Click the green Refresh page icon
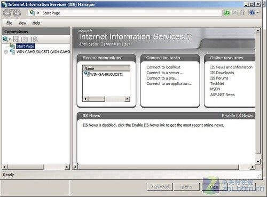The height and width of the screenshot is (197, 267). [x=227, y=13]
